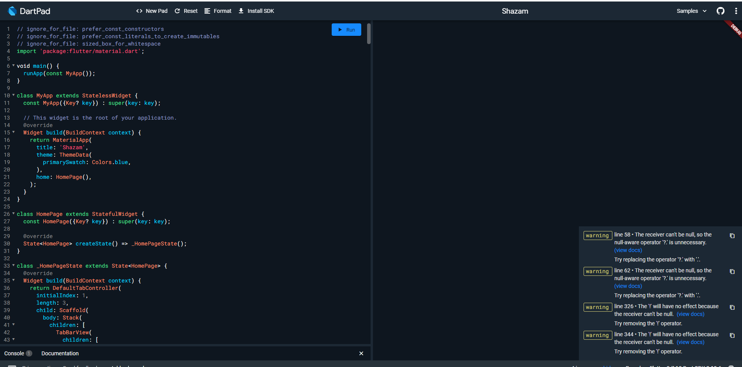Screen dimensions: 742x367
Task: Click the prefer_const_literals ignore comment
Action: pos(118,36)
